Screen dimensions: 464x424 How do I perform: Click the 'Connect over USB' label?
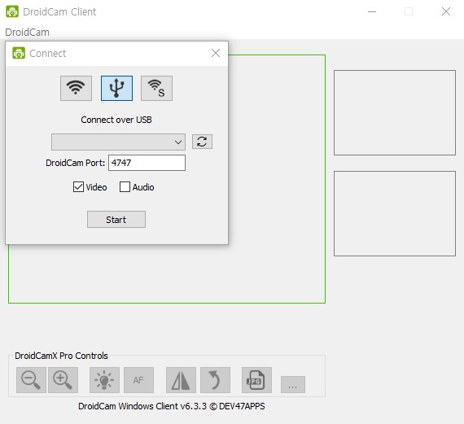pos(116,120)
